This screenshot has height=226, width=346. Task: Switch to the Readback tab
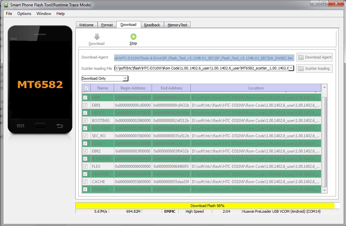[x=152, y=25]
